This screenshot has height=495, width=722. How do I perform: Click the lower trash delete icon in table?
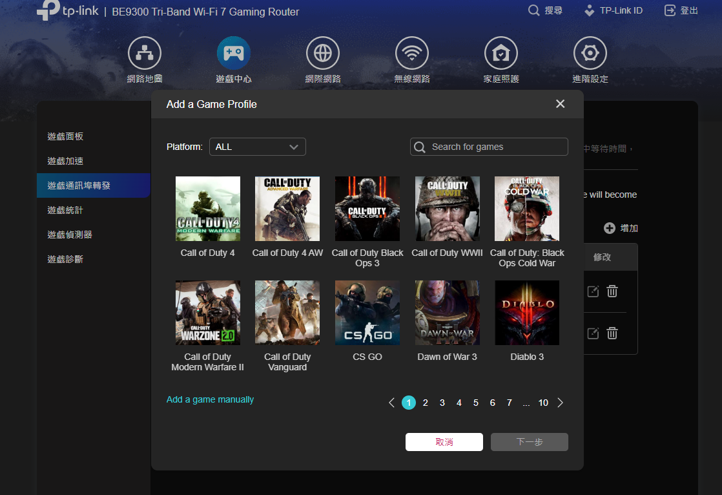[x=612, y=333]
